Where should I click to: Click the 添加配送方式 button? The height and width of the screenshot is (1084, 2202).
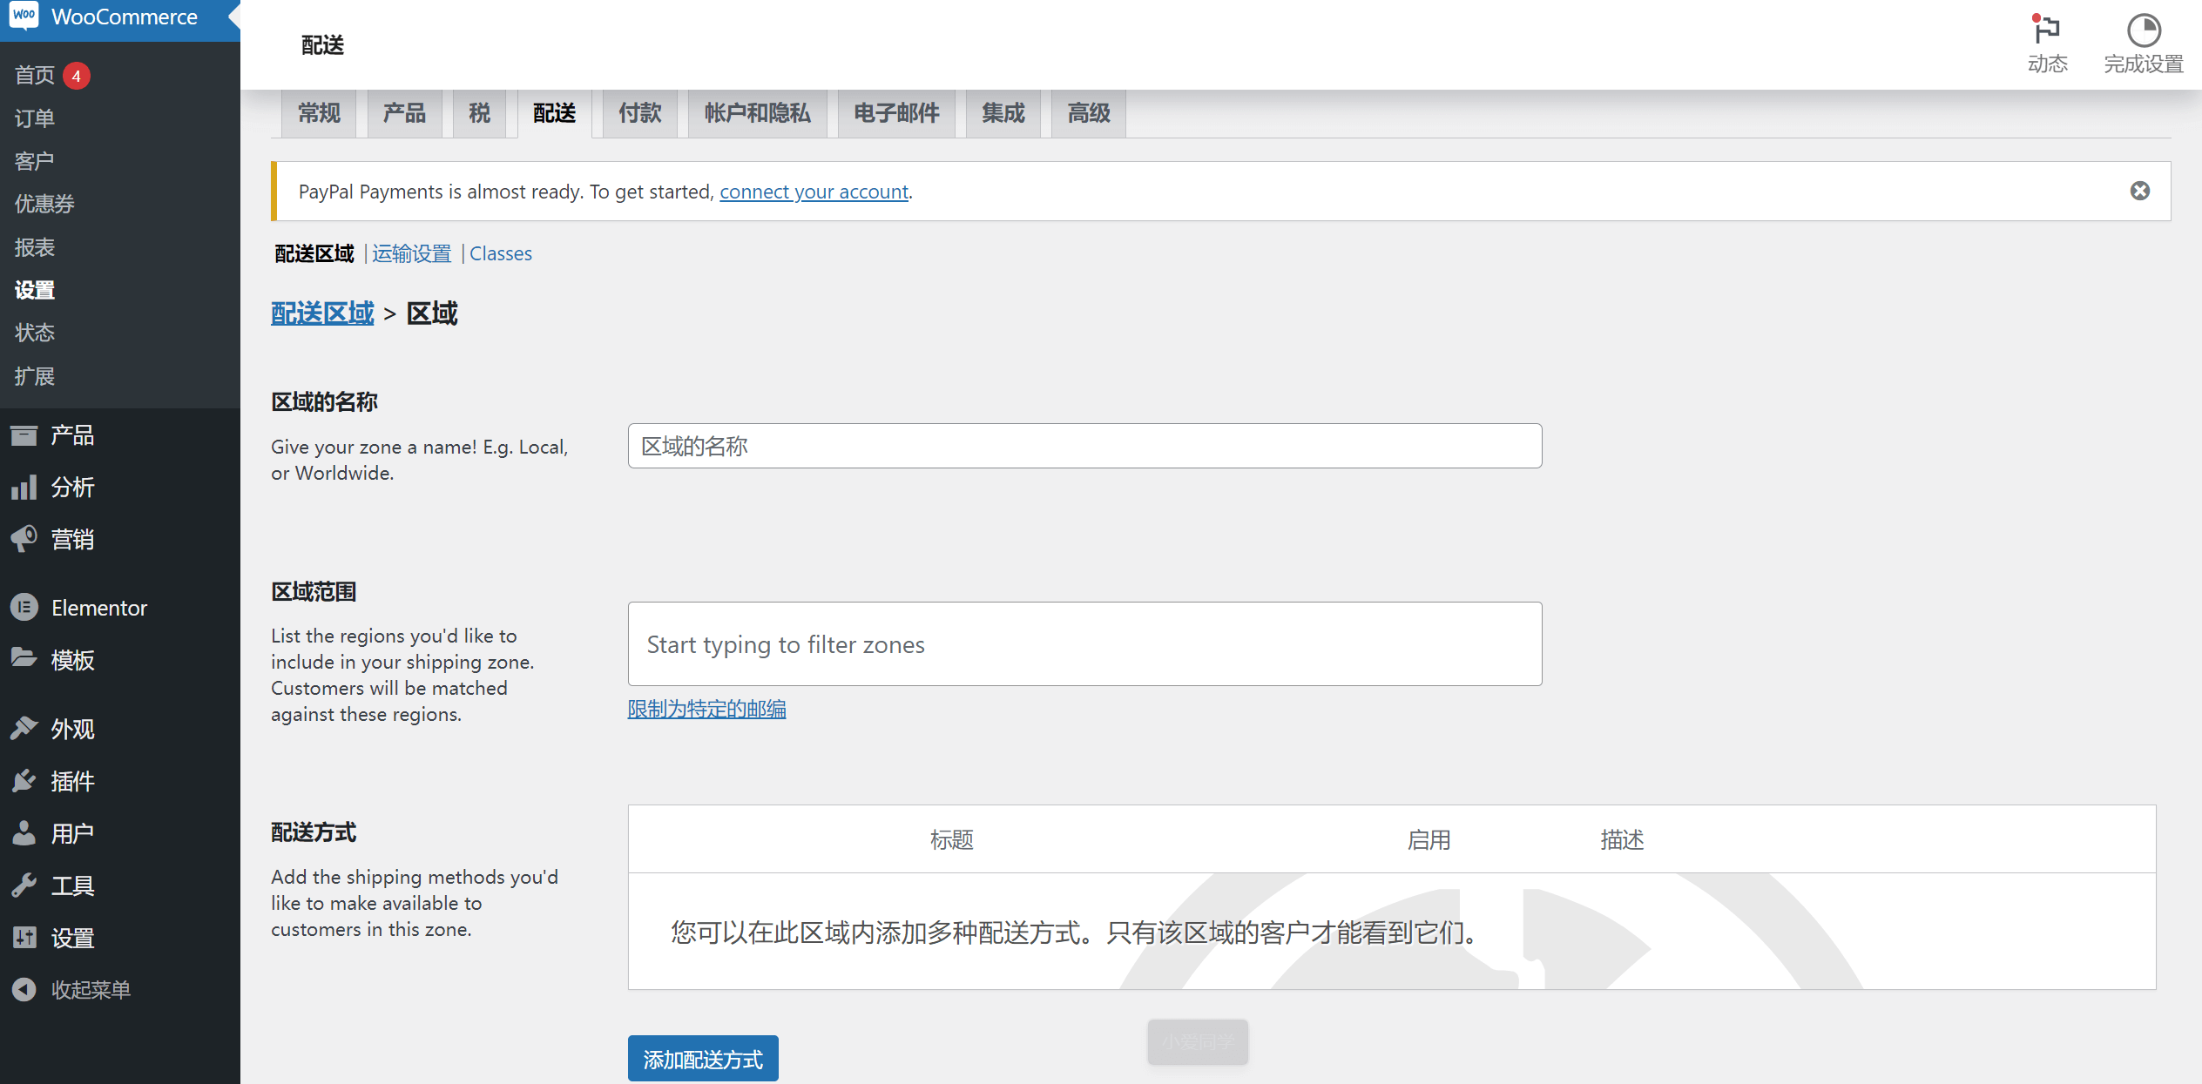coord(703,1059)
